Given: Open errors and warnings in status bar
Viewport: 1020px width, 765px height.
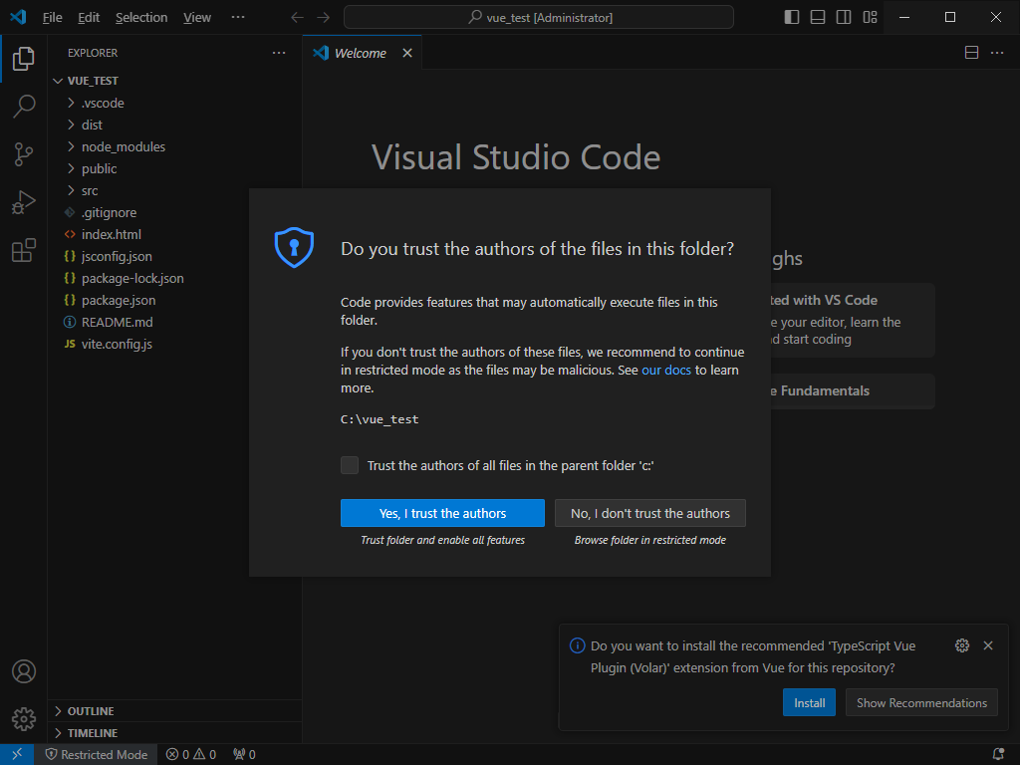Looking at the screenshot, I should coord(190,755).
